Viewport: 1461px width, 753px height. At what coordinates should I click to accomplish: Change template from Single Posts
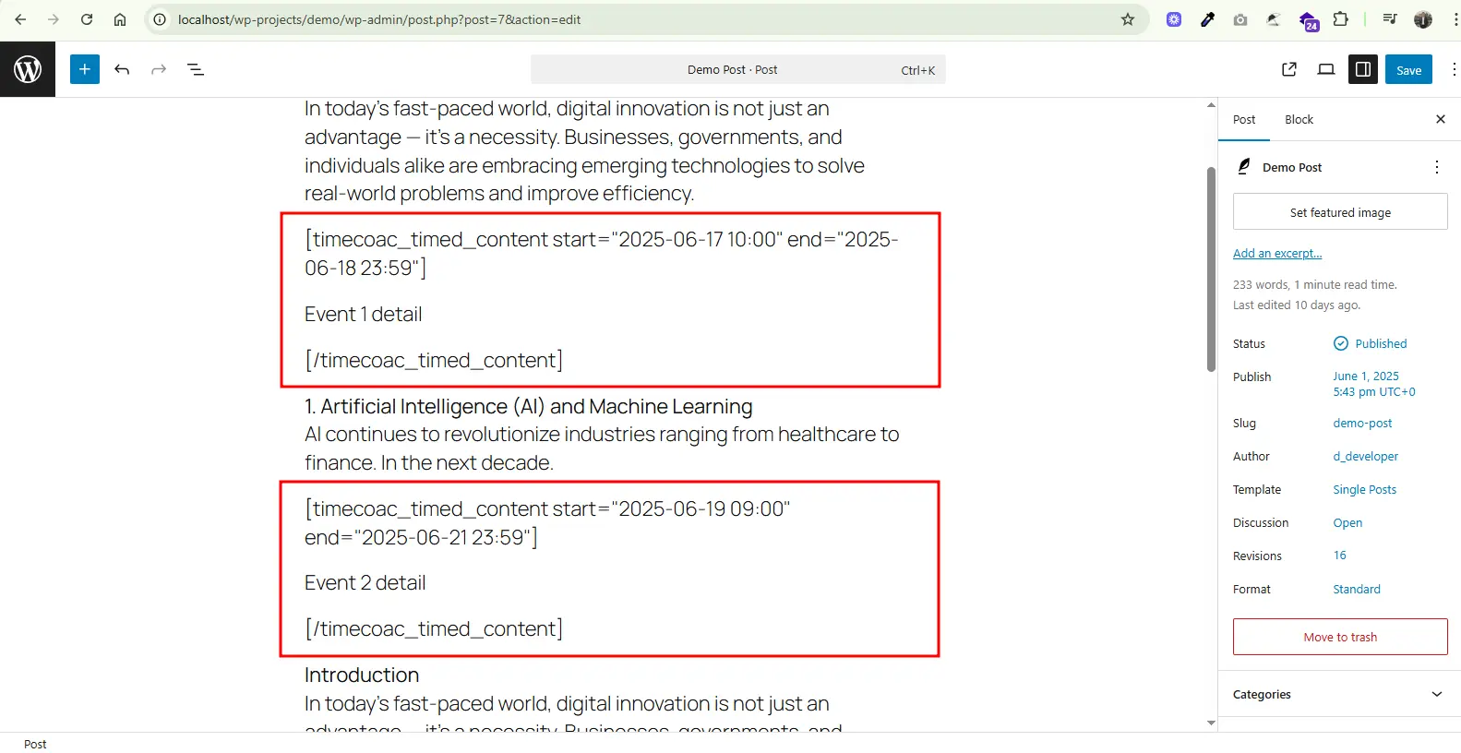[x=1364, y=489]
